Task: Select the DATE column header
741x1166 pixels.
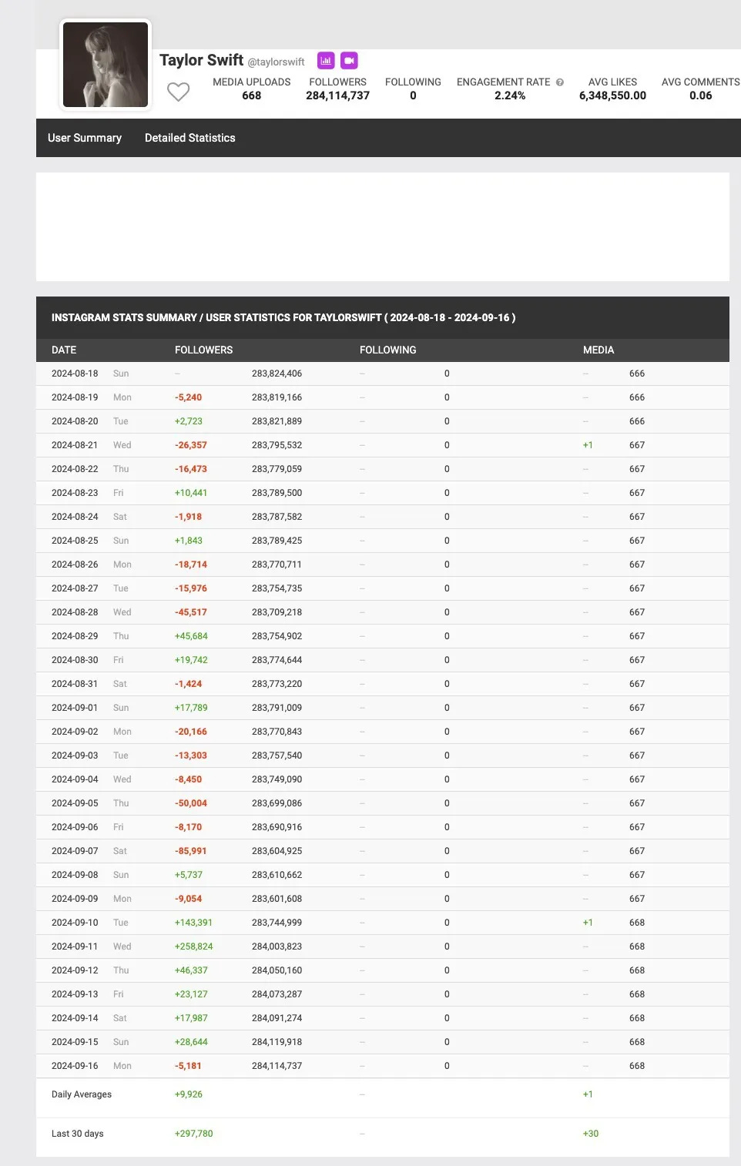Action: click(64, 350)
